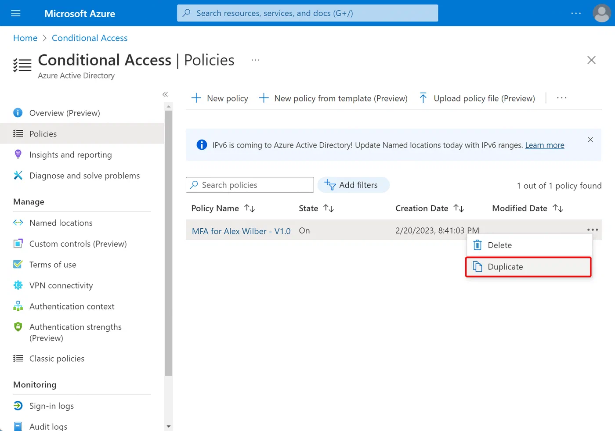Click the Diagnose and solve problems icon
This screenshot has width=615, height=431.
point(18,176)
